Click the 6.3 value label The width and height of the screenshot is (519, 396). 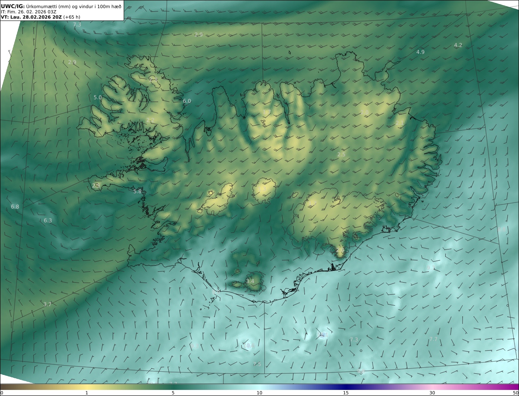(48, 221)
